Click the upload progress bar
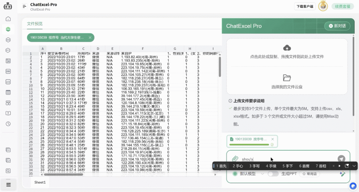Screen dimensions: 359x192 point(249,145)
